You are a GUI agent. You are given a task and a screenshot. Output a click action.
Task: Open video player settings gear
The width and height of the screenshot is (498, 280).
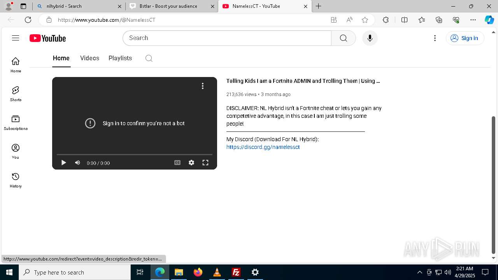click(x=191, y=163)
